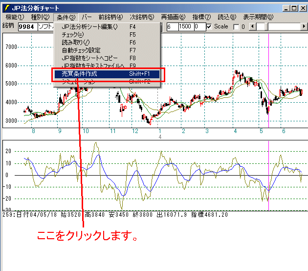This screenshot has width=308, height=271.
Task: Open the 種別(2) menu
Action: 40,17
